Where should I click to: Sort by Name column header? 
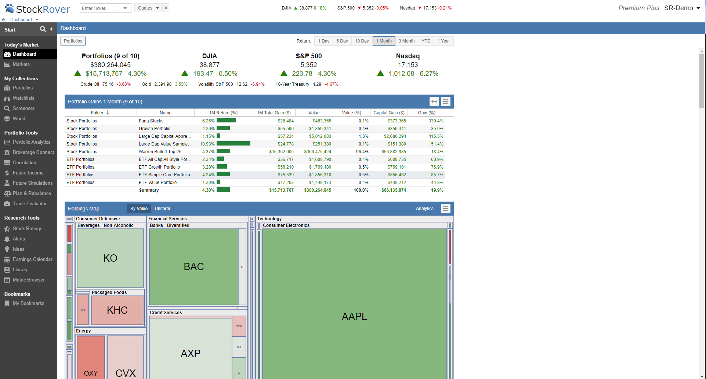click(166, 113)
